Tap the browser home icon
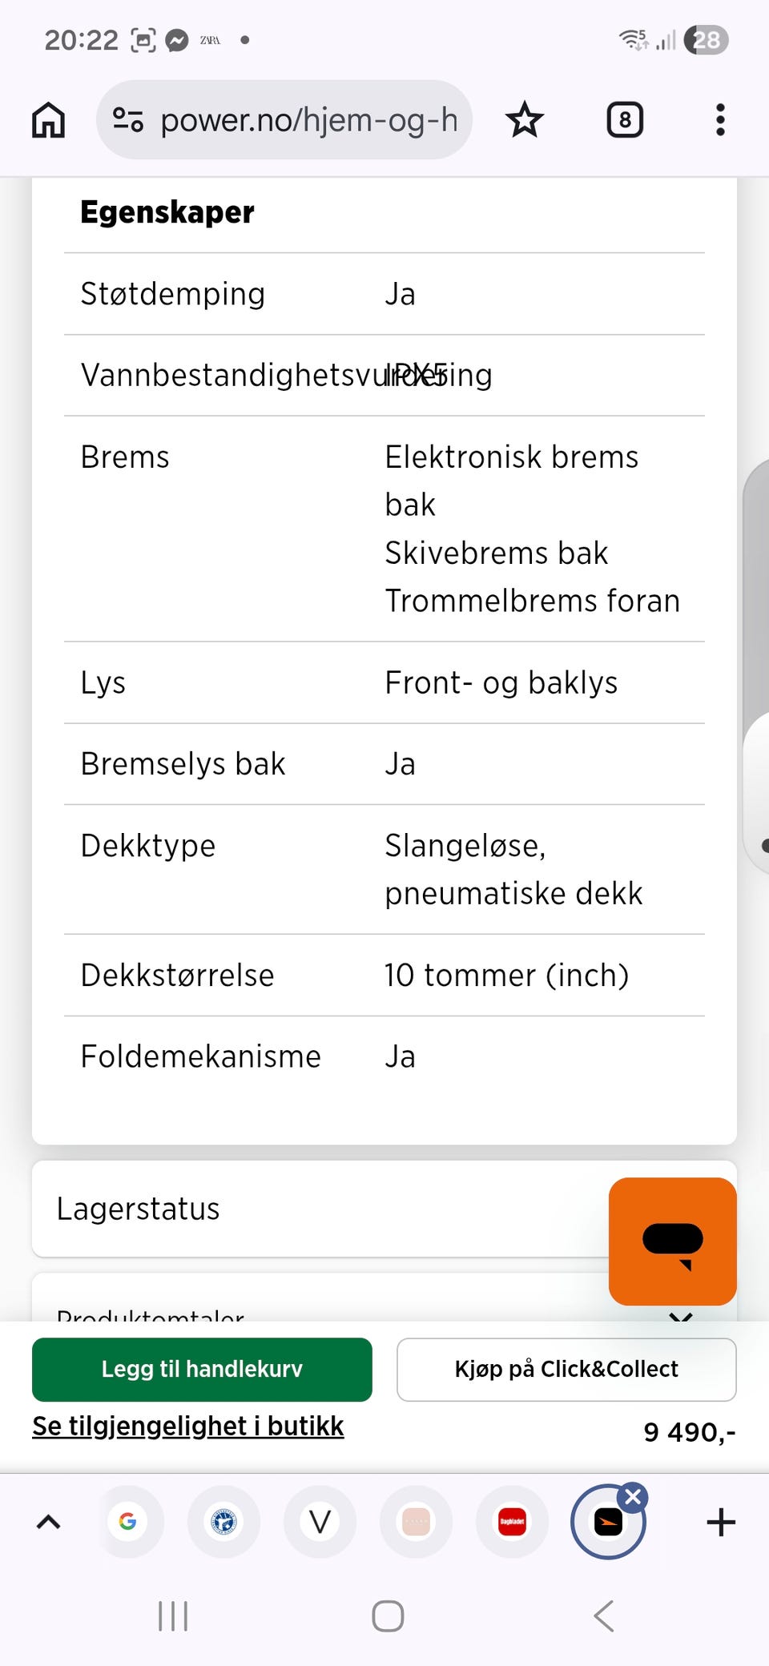Screen dimensions: 769x1666 point(48,120)
